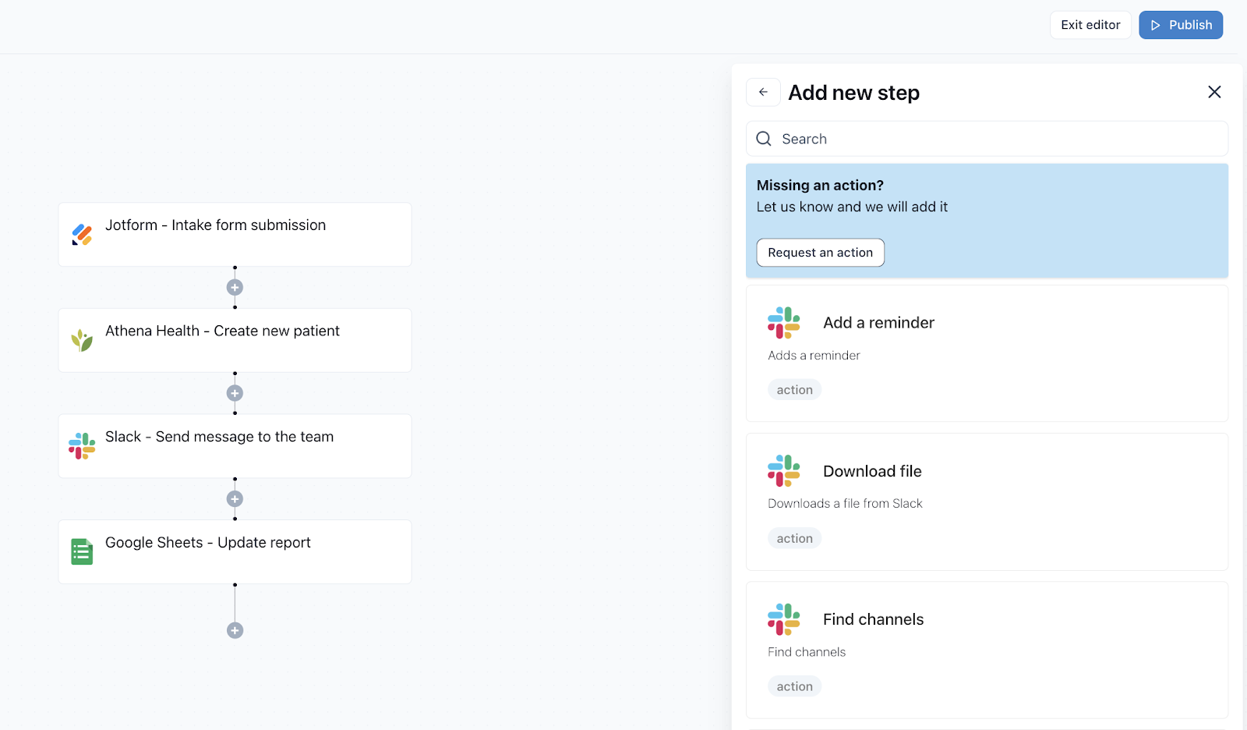Publish the workflow

[1181, 25]
